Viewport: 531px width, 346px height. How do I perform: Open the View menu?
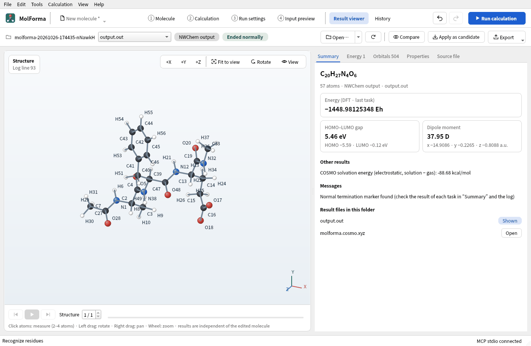pos(83,4)
